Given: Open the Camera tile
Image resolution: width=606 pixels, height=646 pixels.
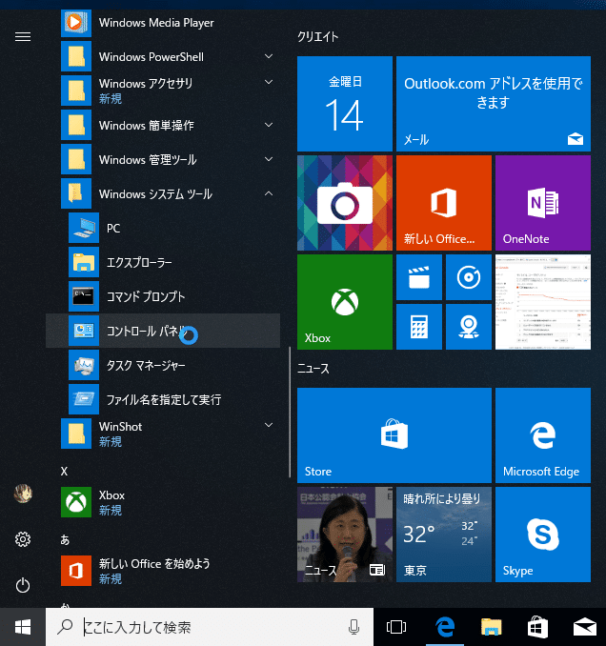Looking at the screenshot, I should coord(345,203).
